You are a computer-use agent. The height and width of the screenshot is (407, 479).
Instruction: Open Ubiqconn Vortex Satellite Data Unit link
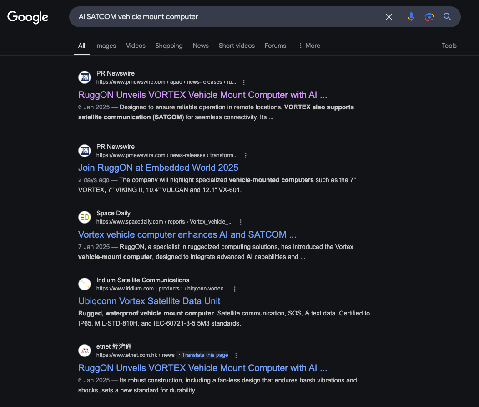click(149, 301)
